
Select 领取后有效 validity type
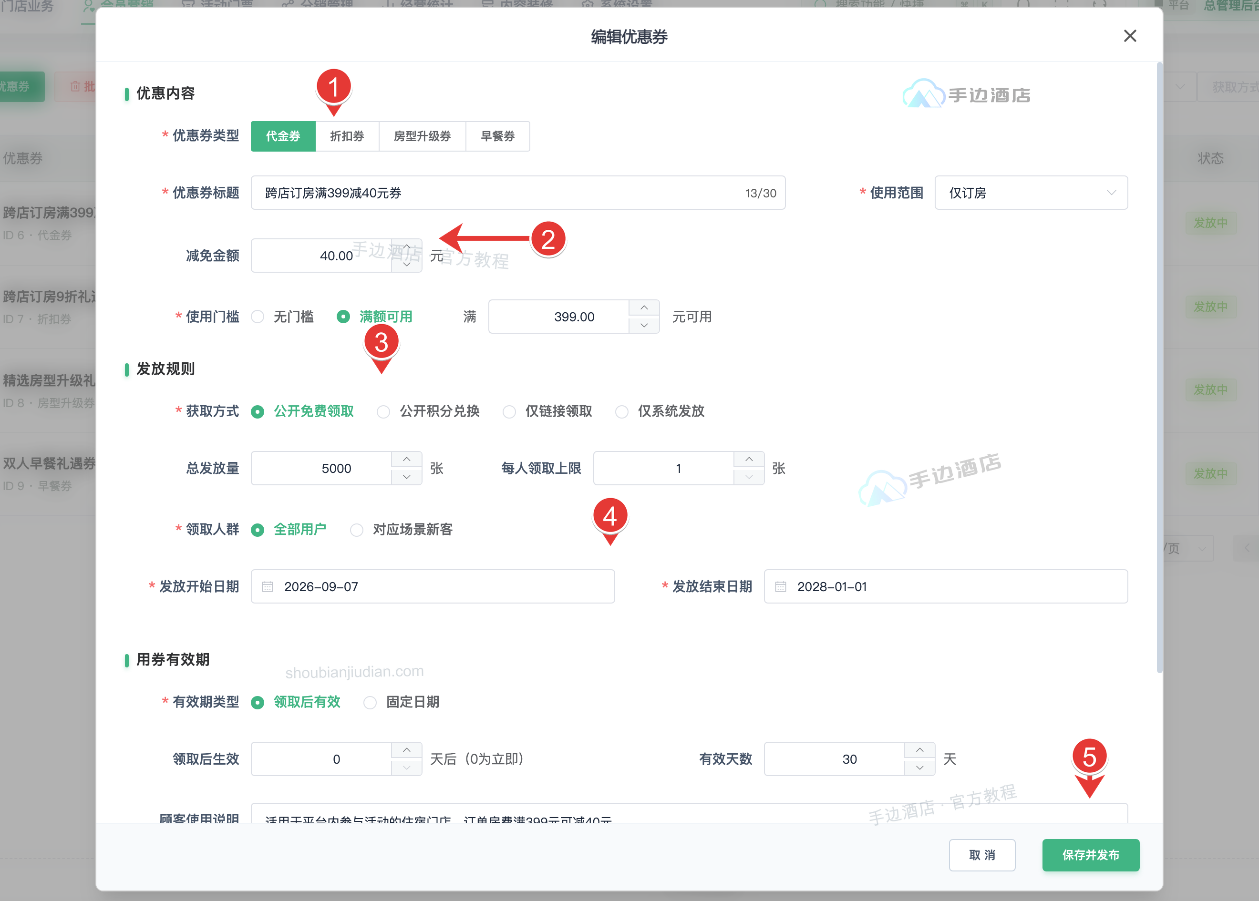296,702
